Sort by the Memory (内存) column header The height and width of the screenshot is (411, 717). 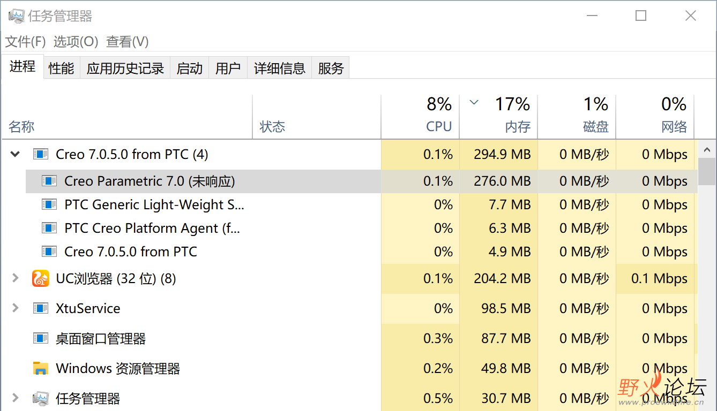[x=498, y=117]
